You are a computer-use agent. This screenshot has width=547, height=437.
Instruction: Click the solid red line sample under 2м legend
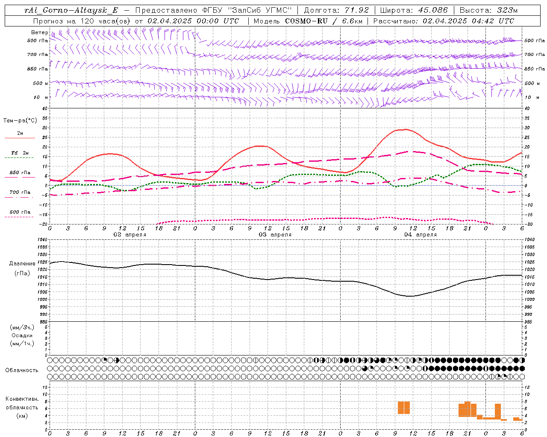click(20, 138)
